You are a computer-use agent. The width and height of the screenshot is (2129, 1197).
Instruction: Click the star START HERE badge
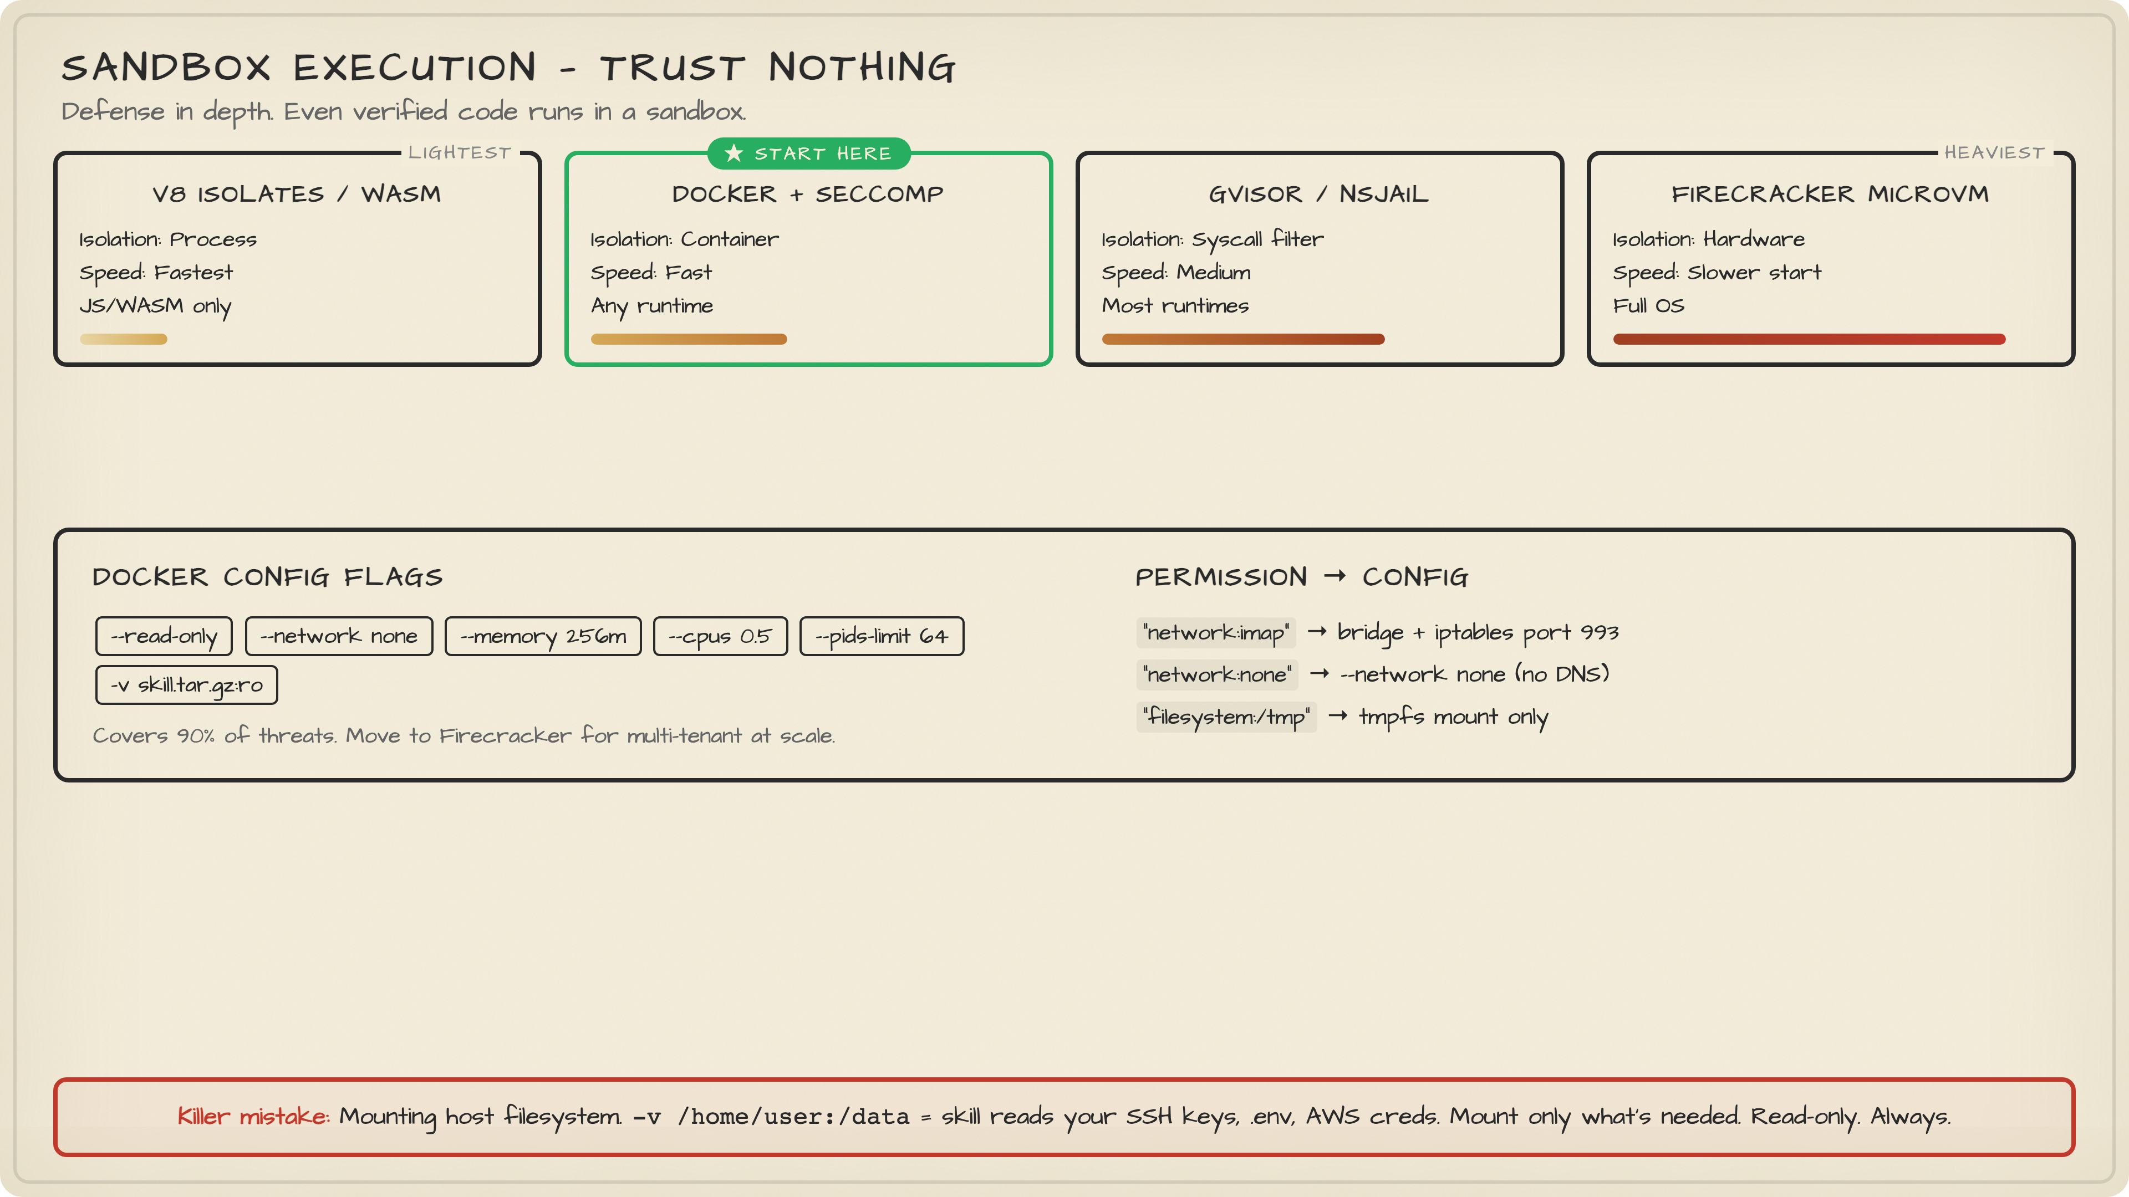(x=808, y=154)
